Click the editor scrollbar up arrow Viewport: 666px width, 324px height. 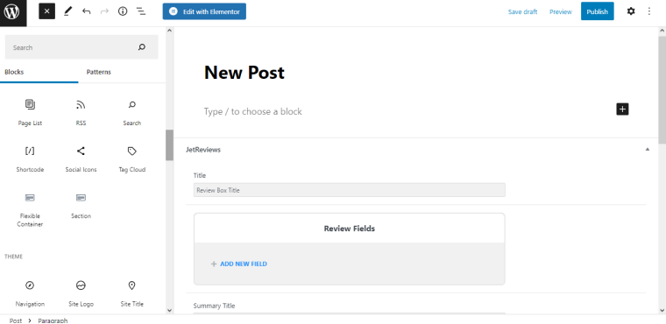(x=662, y=30)
